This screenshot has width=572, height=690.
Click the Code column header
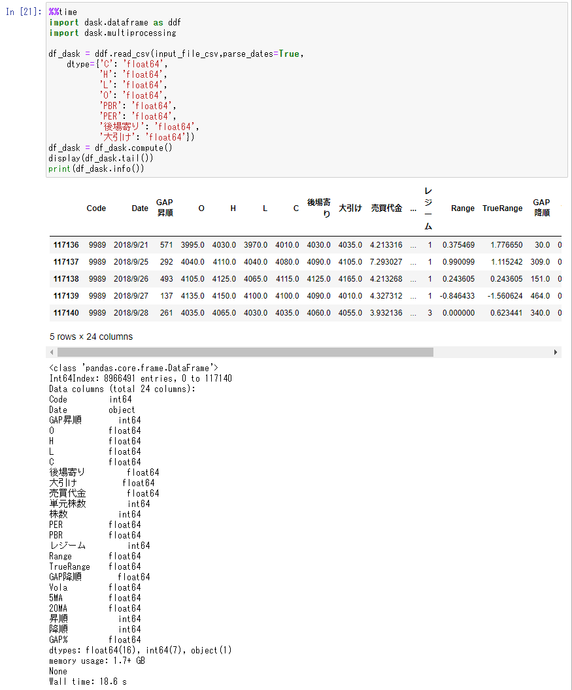[95, 208]
